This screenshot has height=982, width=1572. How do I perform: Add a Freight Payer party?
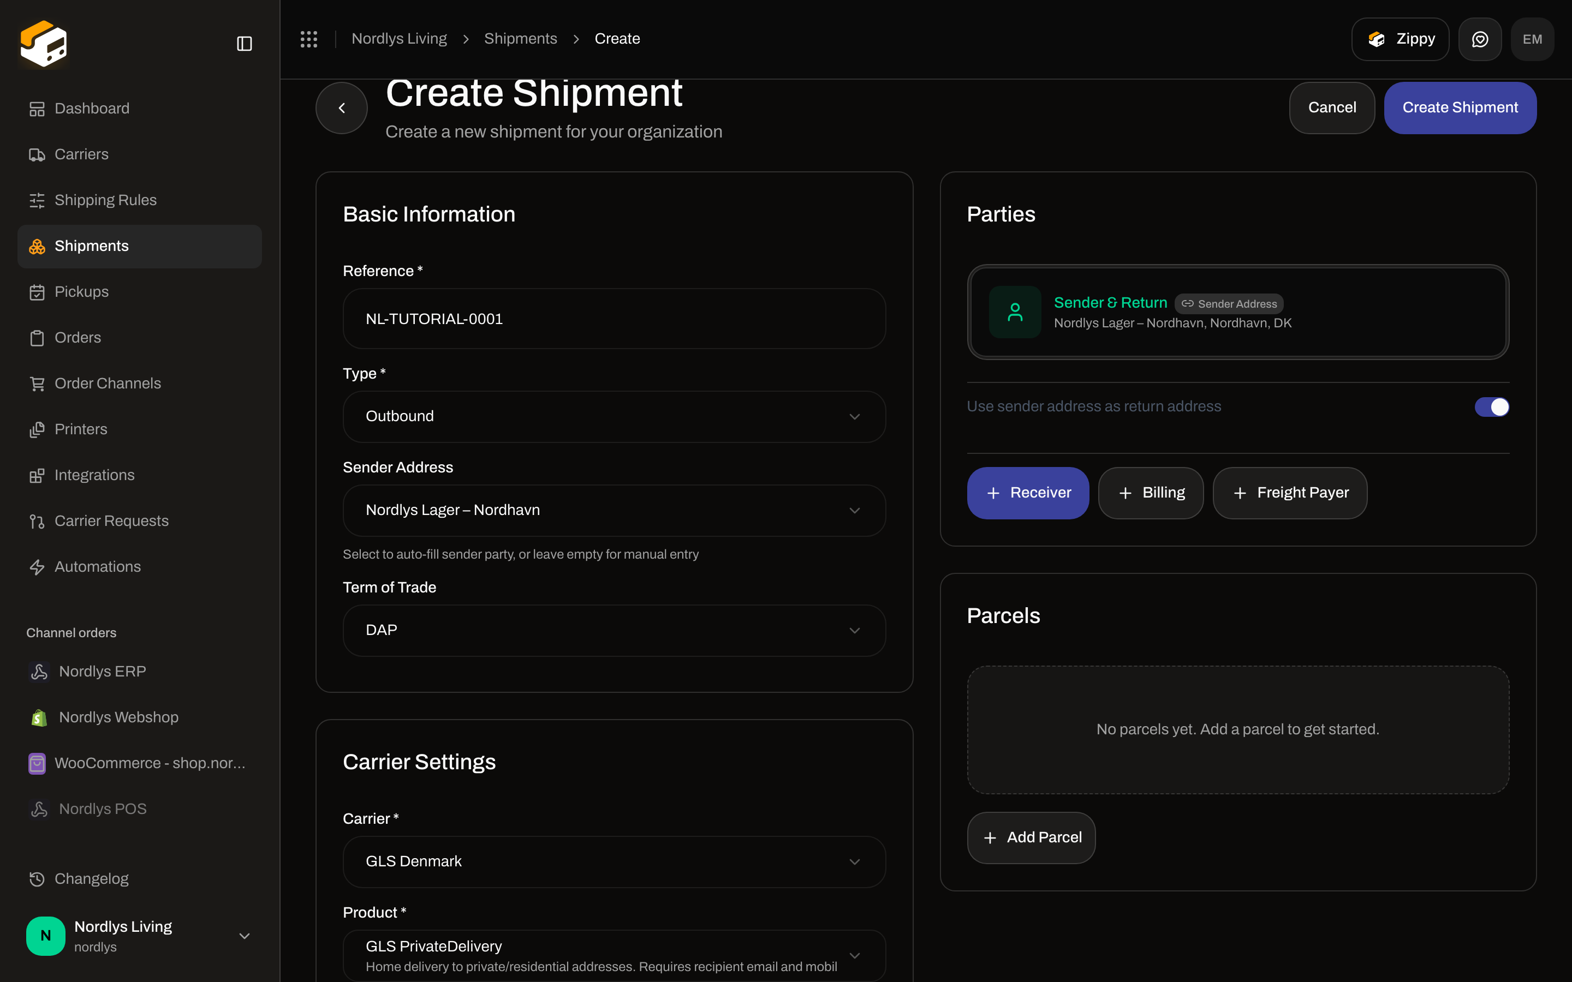[x=1289, y=493]
